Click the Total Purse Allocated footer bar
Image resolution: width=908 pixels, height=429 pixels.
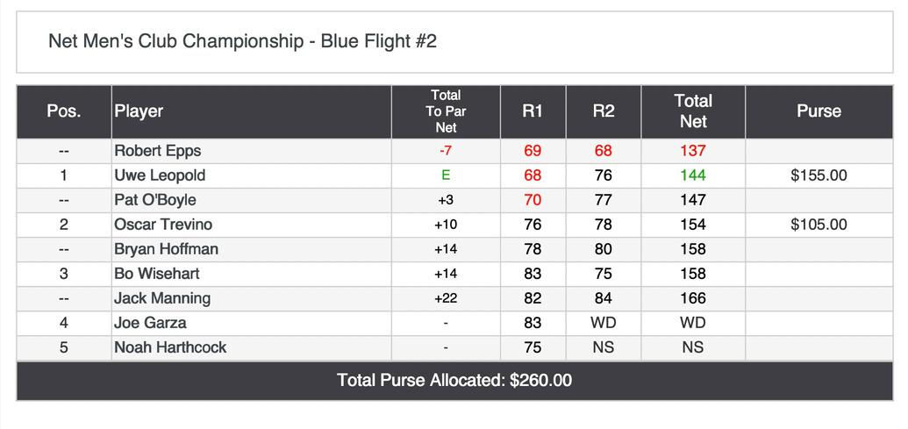click(454, 381)
